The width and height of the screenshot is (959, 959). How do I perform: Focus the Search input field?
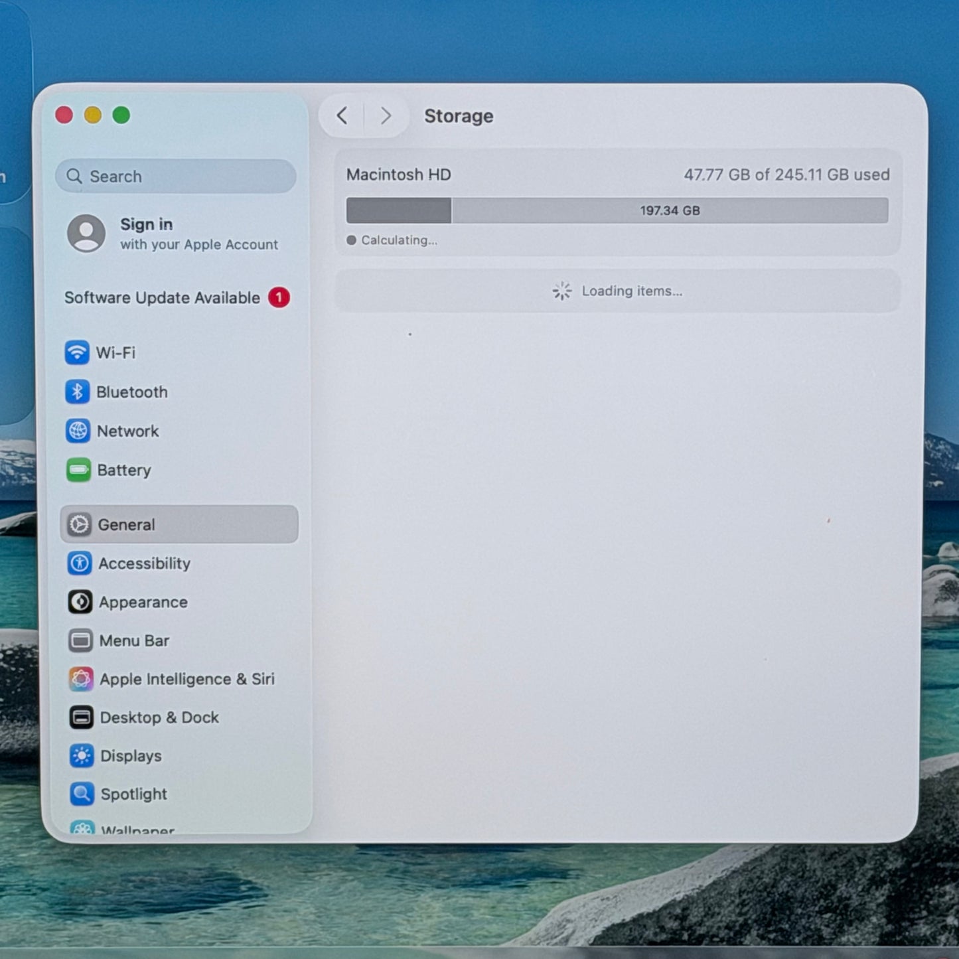pos(176,177)
